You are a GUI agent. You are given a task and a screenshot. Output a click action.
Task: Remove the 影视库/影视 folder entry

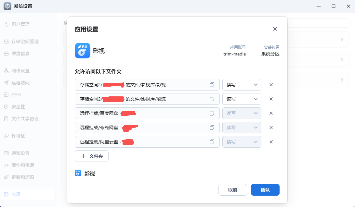point(271,85)
